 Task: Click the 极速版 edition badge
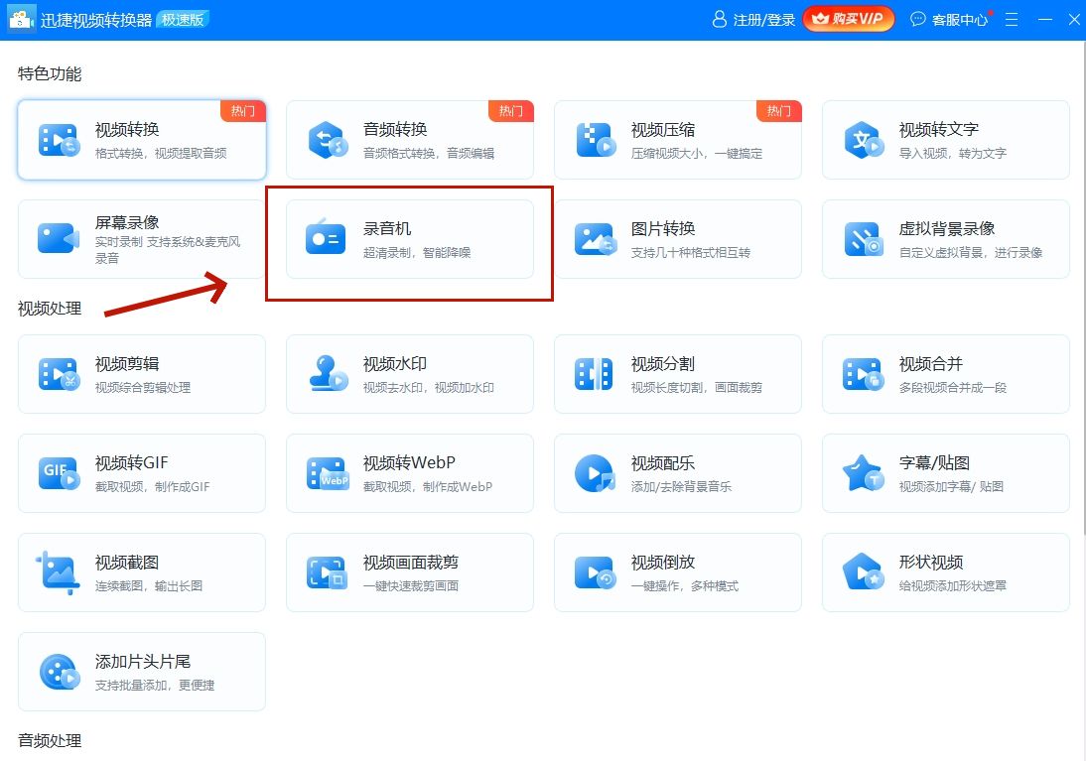[183, 20]
